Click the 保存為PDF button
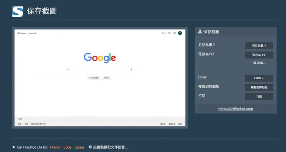286x152 pixels. click(259, 55)
